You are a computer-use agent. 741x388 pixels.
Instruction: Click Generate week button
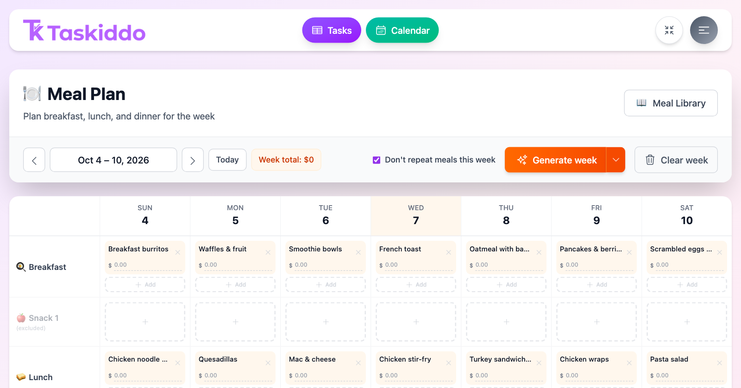click(x=556, y=160)
